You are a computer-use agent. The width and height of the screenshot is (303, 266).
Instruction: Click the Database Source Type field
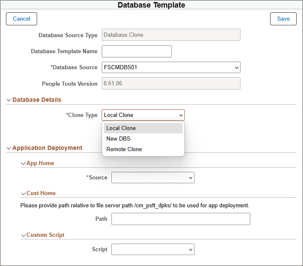(x=171, y=35)
